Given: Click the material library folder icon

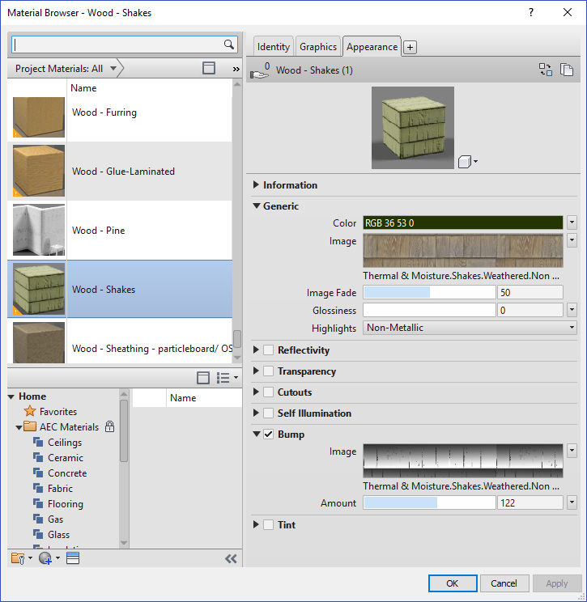Looking at the screenshot, I should click(x=18, y=558).
